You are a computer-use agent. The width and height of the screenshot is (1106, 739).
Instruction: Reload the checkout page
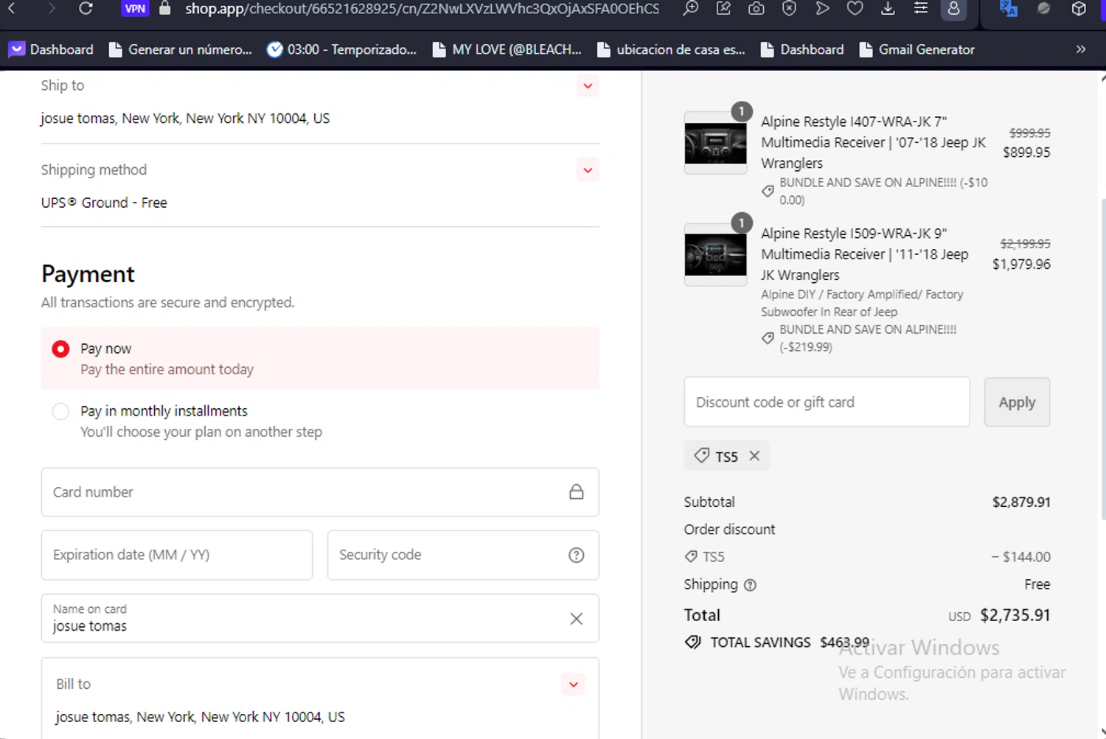tap(86, 8)
